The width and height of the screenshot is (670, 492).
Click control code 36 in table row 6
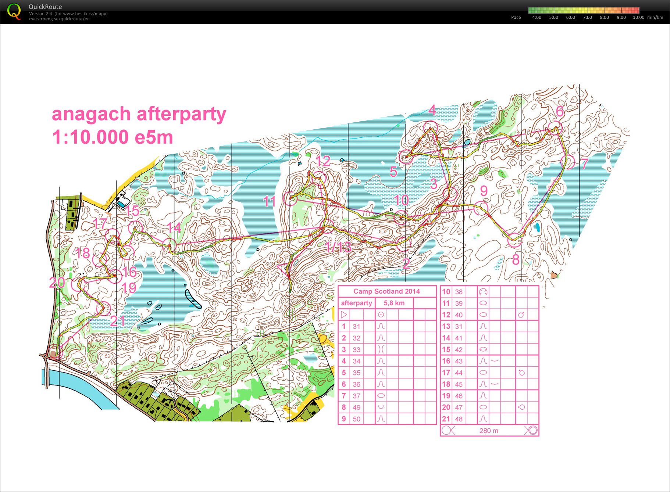[x=356, y=384]
